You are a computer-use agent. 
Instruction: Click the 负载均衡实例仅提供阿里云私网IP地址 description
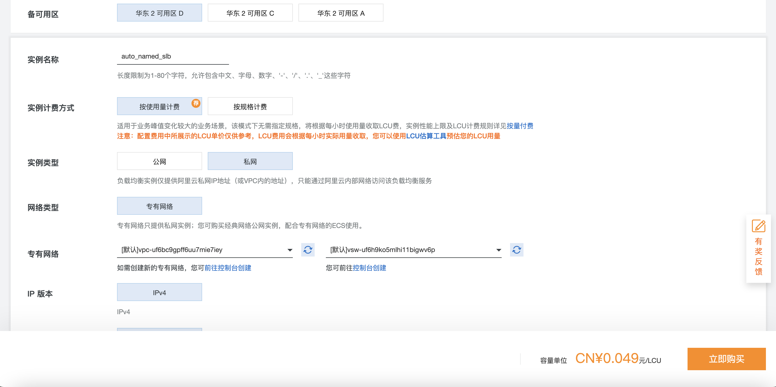274,181
